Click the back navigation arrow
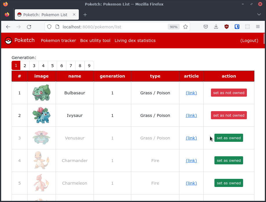The width and height of the screenshot is (266, 202). coord(8,27)
